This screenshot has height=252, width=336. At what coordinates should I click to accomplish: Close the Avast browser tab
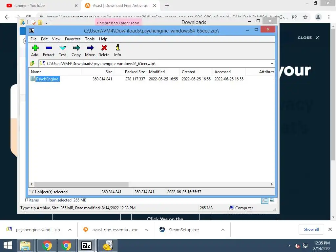tap(155, 6)
